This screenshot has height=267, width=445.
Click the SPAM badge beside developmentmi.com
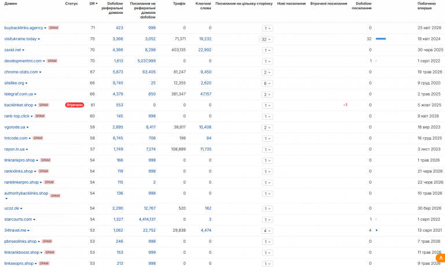pyautogui.click(x=52, y=61)
